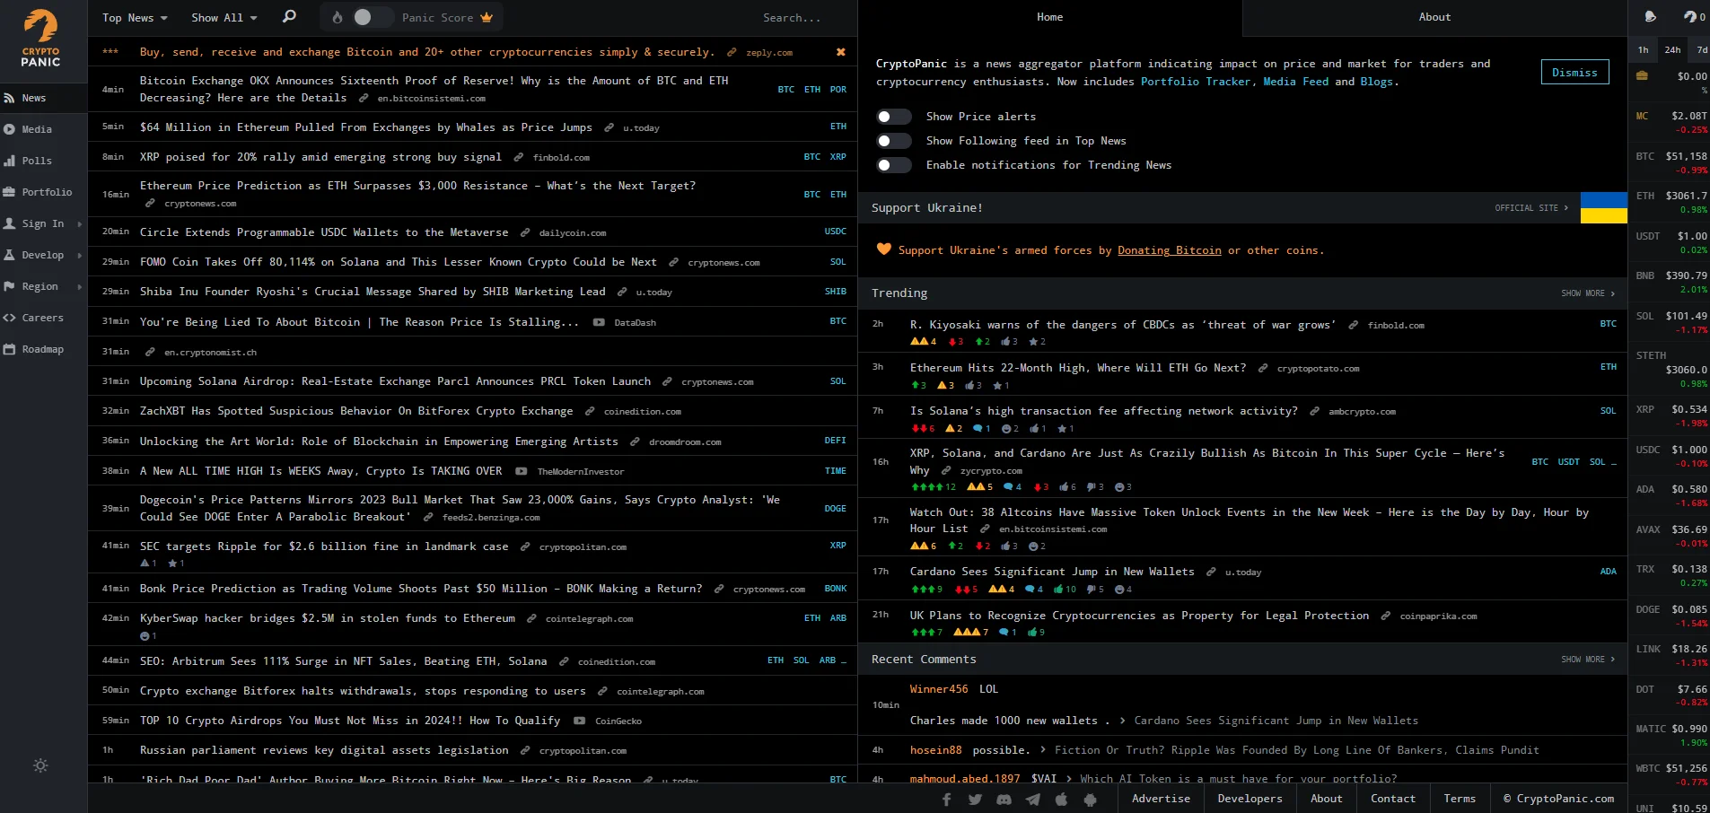
Task: Switch to the Home tab
Action: 1049,17
